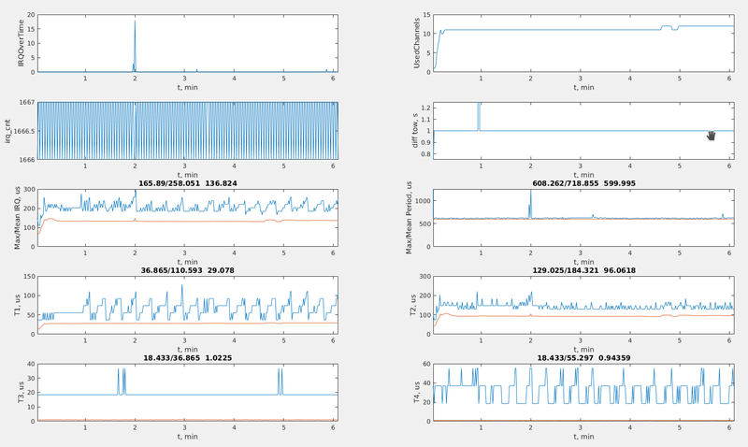Select the irq_cnt plot area
The image size is (748, 447).
tap(187, 131)
